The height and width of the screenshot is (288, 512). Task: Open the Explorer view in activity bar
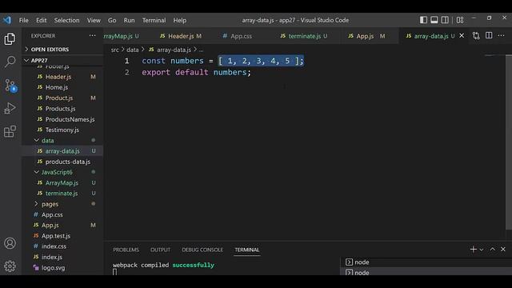pyautogui.click(x=10, y=39)
